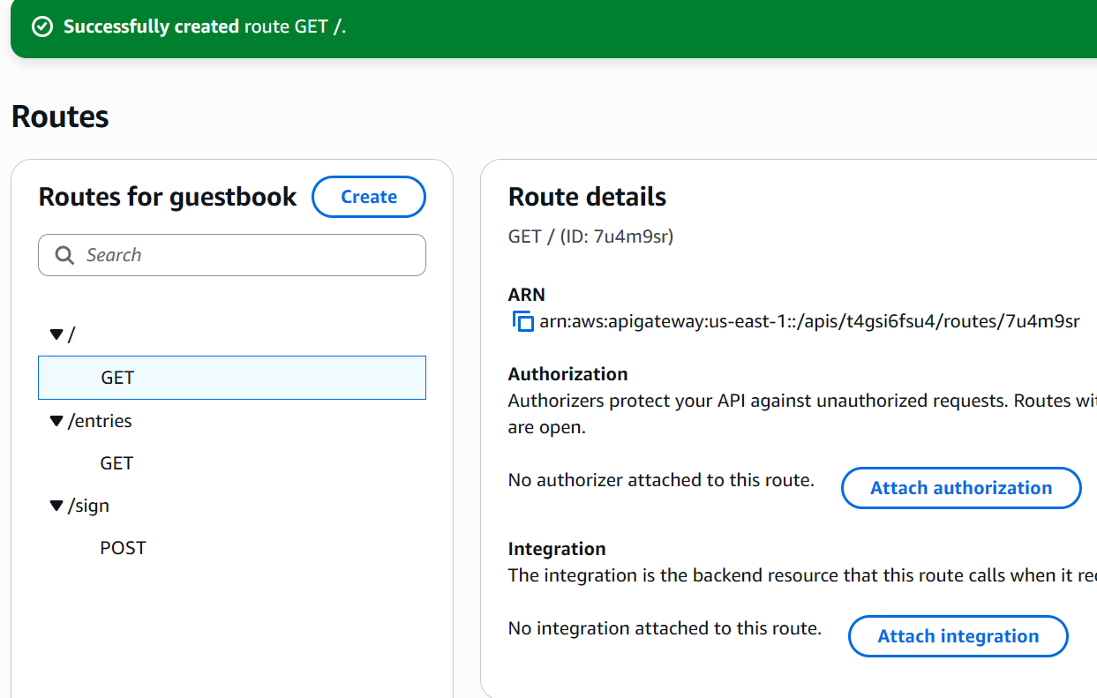Click the "Route details" heading
The height and width of the screenshot is (698, 1097).
tap(587, 197)
